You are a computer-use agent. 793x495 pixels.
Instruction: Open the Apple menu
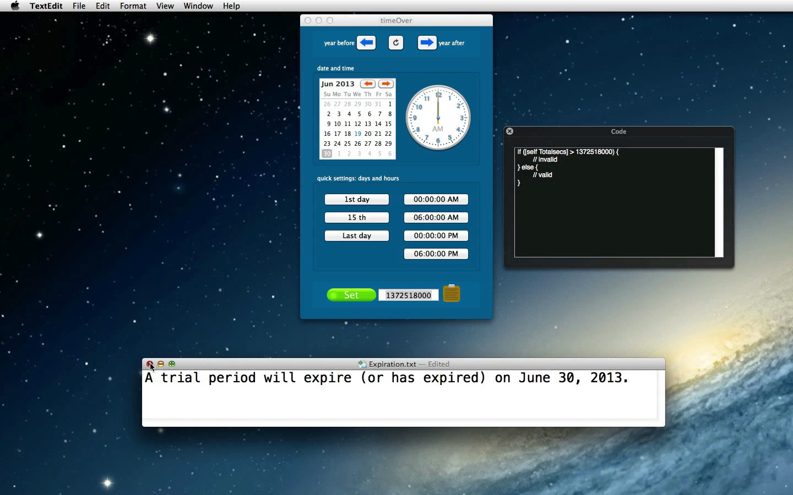coord(15,6)
